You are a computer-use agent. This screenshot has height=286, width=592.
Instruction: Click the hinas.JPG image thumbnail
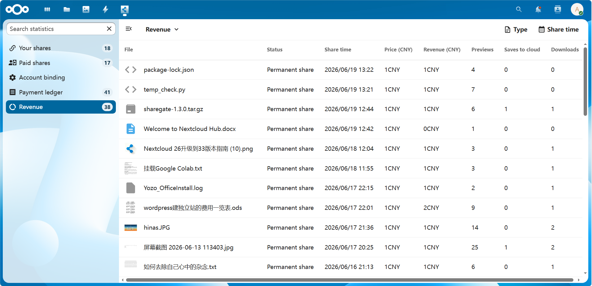coord(131,228)
